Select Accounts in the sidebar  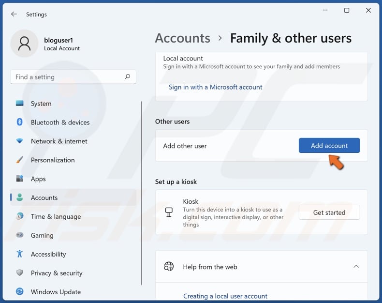(x=73, y=197)
